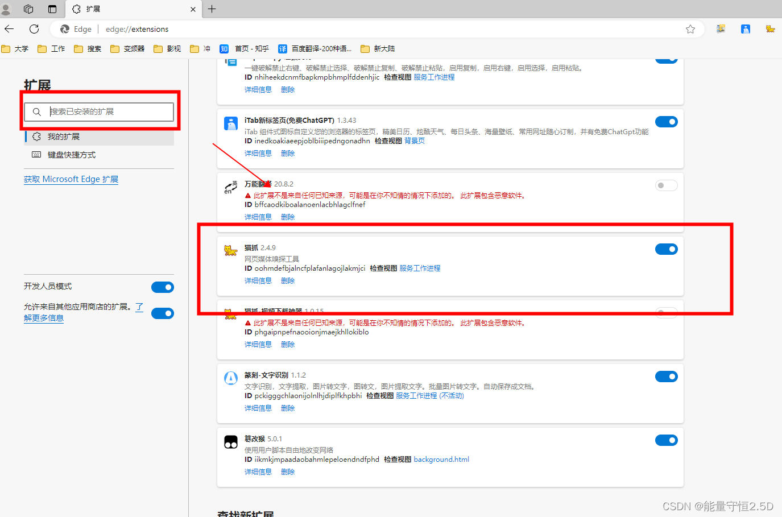
Task: Click 删除 for 猫抓 extension
Action: coord(288,281)
